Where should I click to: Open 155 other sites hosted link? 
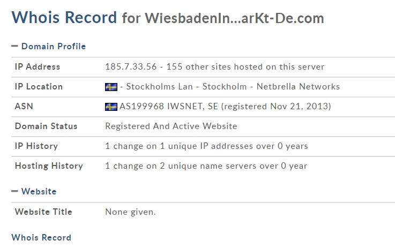(x=245, y=67)
